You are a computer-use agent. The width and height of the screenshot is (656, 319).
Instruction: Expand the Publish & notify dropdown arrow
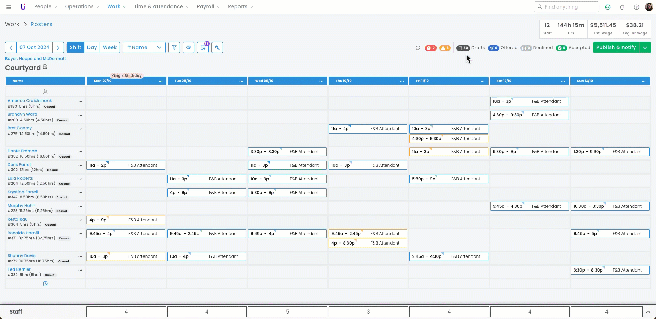tap(645, 47)
